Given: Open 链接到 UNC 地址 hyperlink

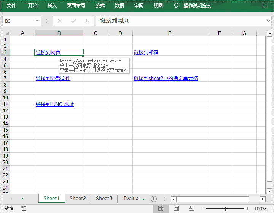Looking at the screenshot, I should 55,104.
